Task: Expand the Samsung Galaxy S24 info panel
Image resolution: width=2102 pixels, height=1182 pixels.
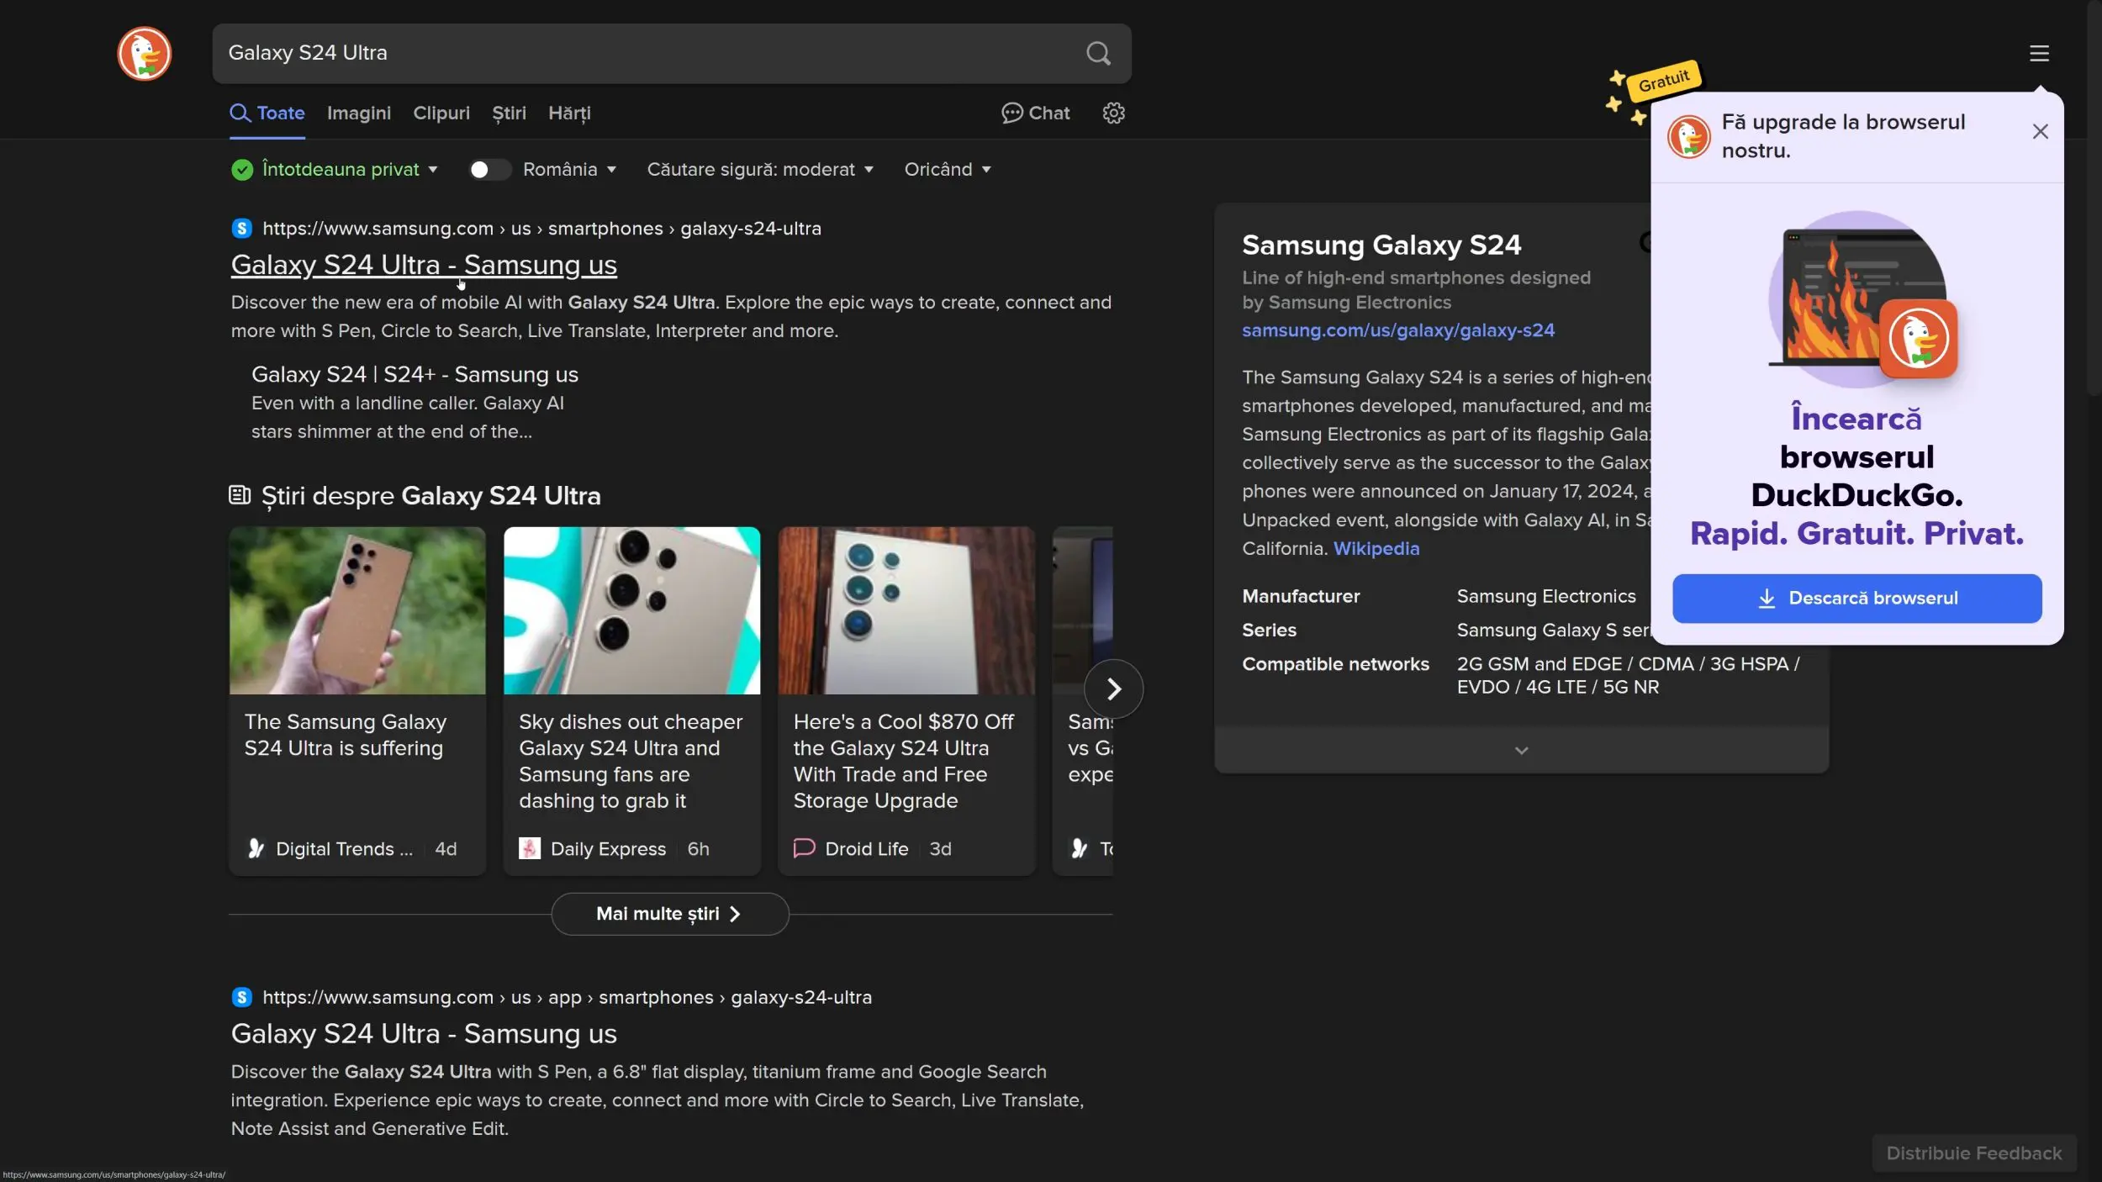Action: [1521, 750]
